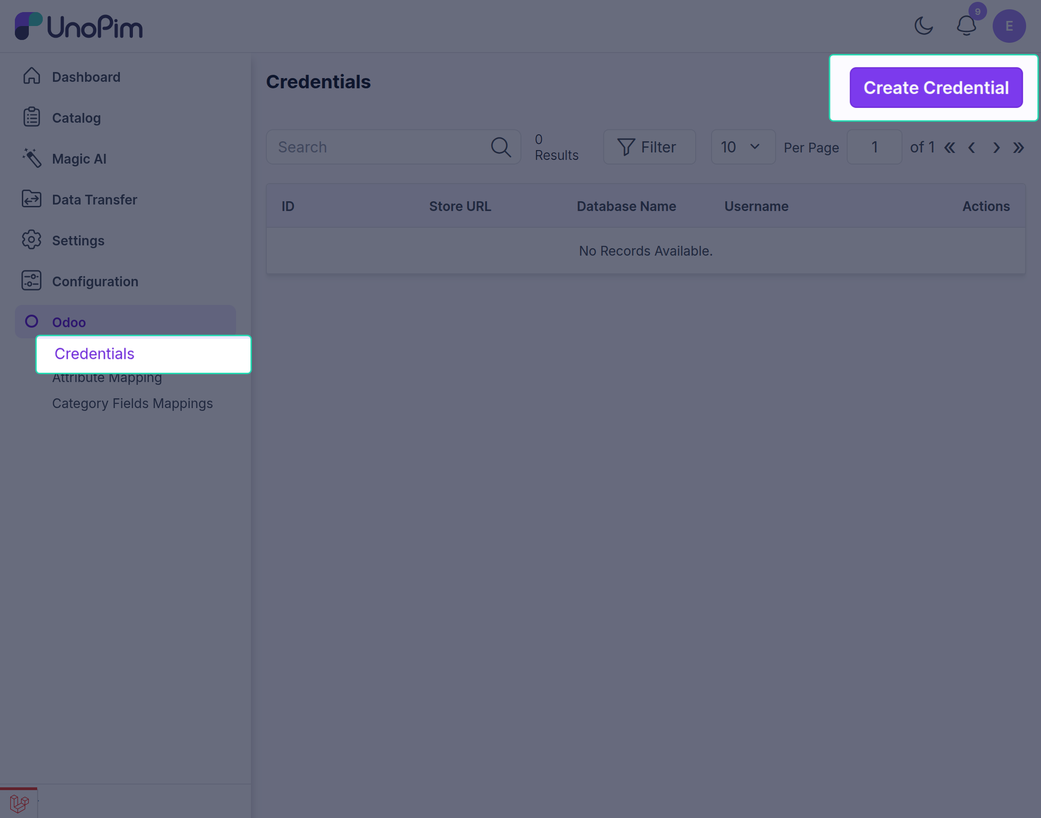Image resolution: width=1041 pixels, height=818 pixels.
Task: Go to next page arrow
Action: pos(996,147)
